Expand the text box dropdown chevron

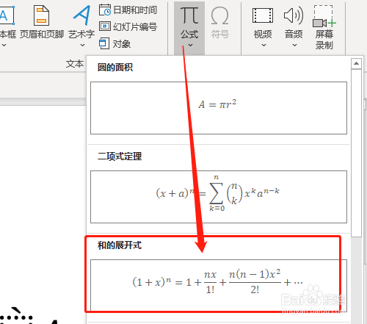pyautogui.click(x=4, y=45)
